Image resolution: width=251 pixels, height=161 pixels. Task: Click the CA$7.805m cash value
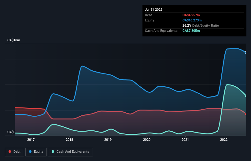[x=191, y=31]
